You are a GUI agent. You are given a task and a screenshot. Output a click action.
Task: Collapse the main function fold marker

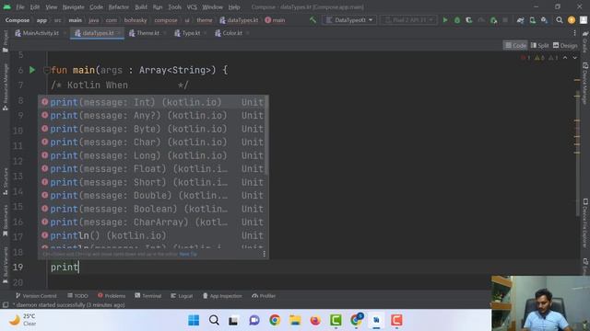tap(46, 70)
